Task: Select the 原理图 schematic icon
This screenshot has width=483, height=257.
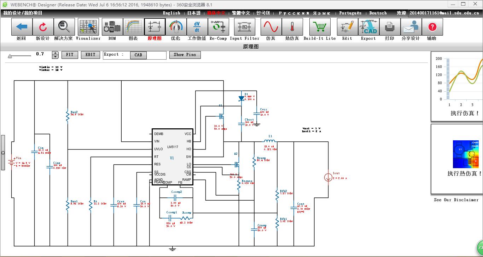Action: point(155,27)
